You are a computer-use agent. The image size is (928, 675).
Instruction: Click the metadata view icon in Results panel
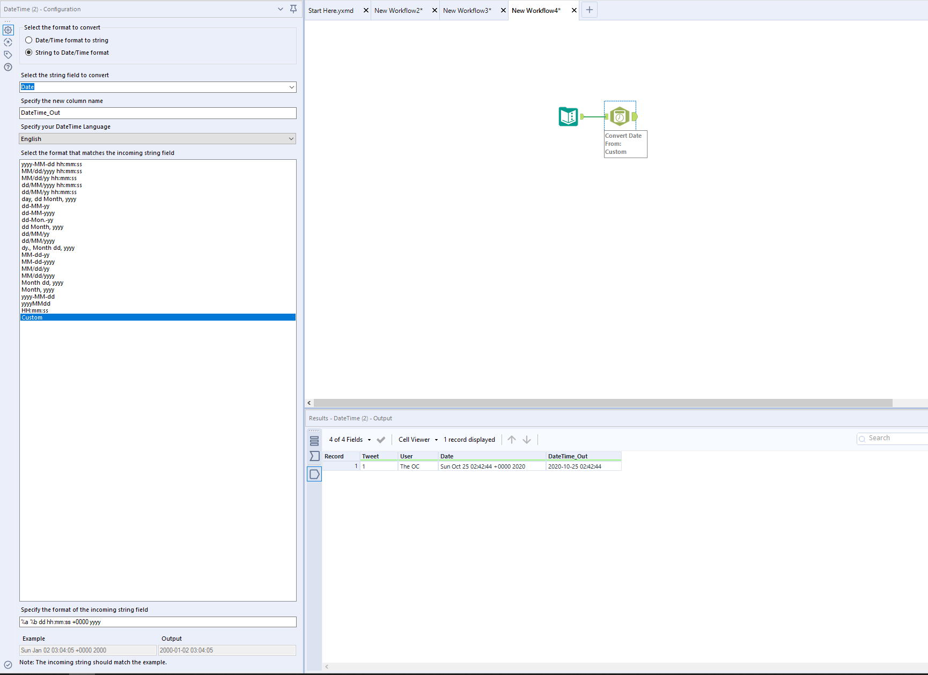click(314, 456)
